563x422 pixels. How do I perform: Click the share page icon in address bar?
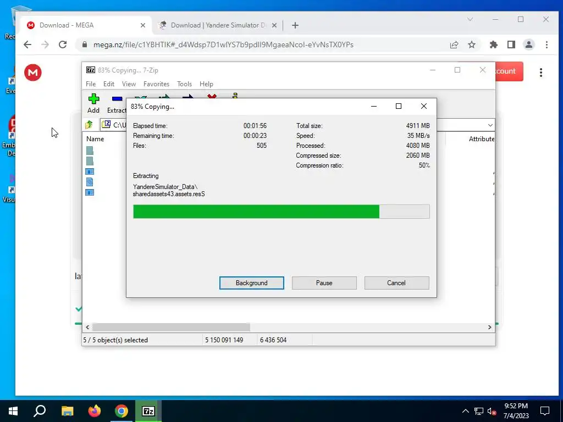[x=454, y=45]
